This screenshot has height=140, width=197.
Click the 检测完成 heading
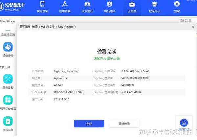(106, 51)
